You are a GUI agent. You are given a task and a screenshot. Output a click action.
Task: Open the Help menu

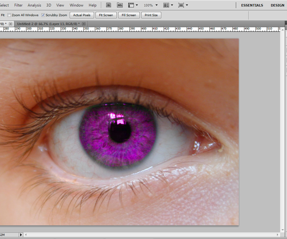(92, 5)
